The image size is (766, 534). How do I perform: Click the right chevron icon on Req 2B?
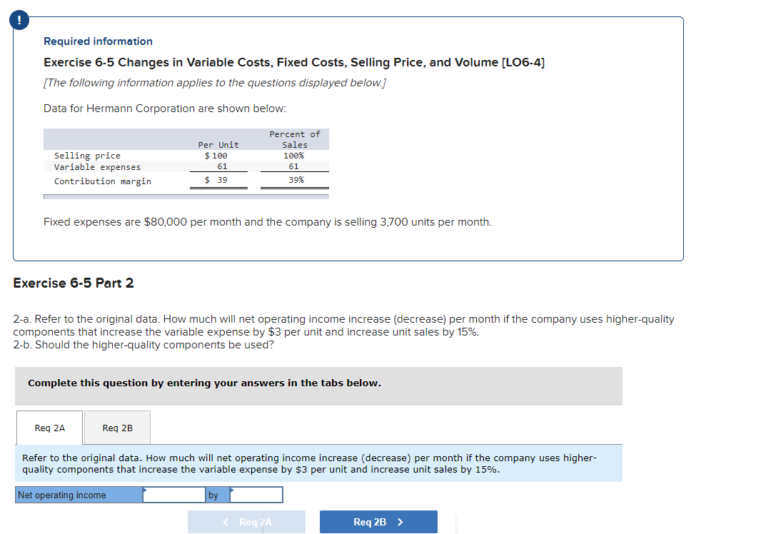click(x=400, y=522)
